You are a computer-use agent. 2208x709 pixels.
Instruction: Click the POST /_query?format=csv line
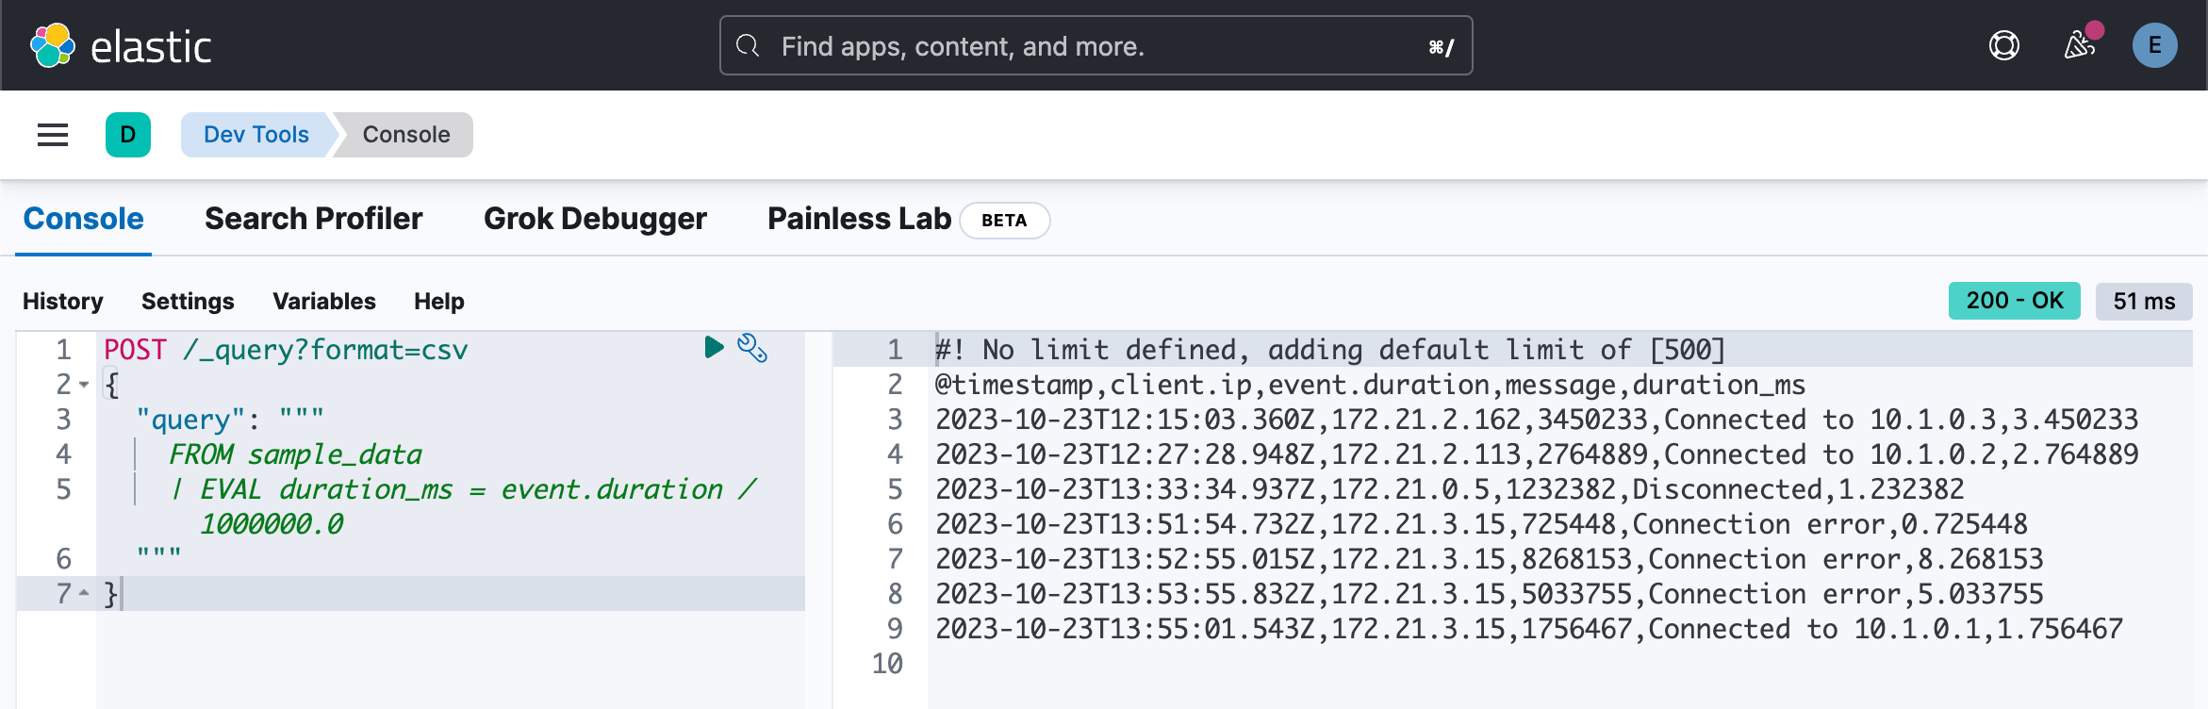[x=286, y=350]
